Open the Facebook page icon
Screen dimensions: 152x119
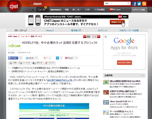point(134,4)
